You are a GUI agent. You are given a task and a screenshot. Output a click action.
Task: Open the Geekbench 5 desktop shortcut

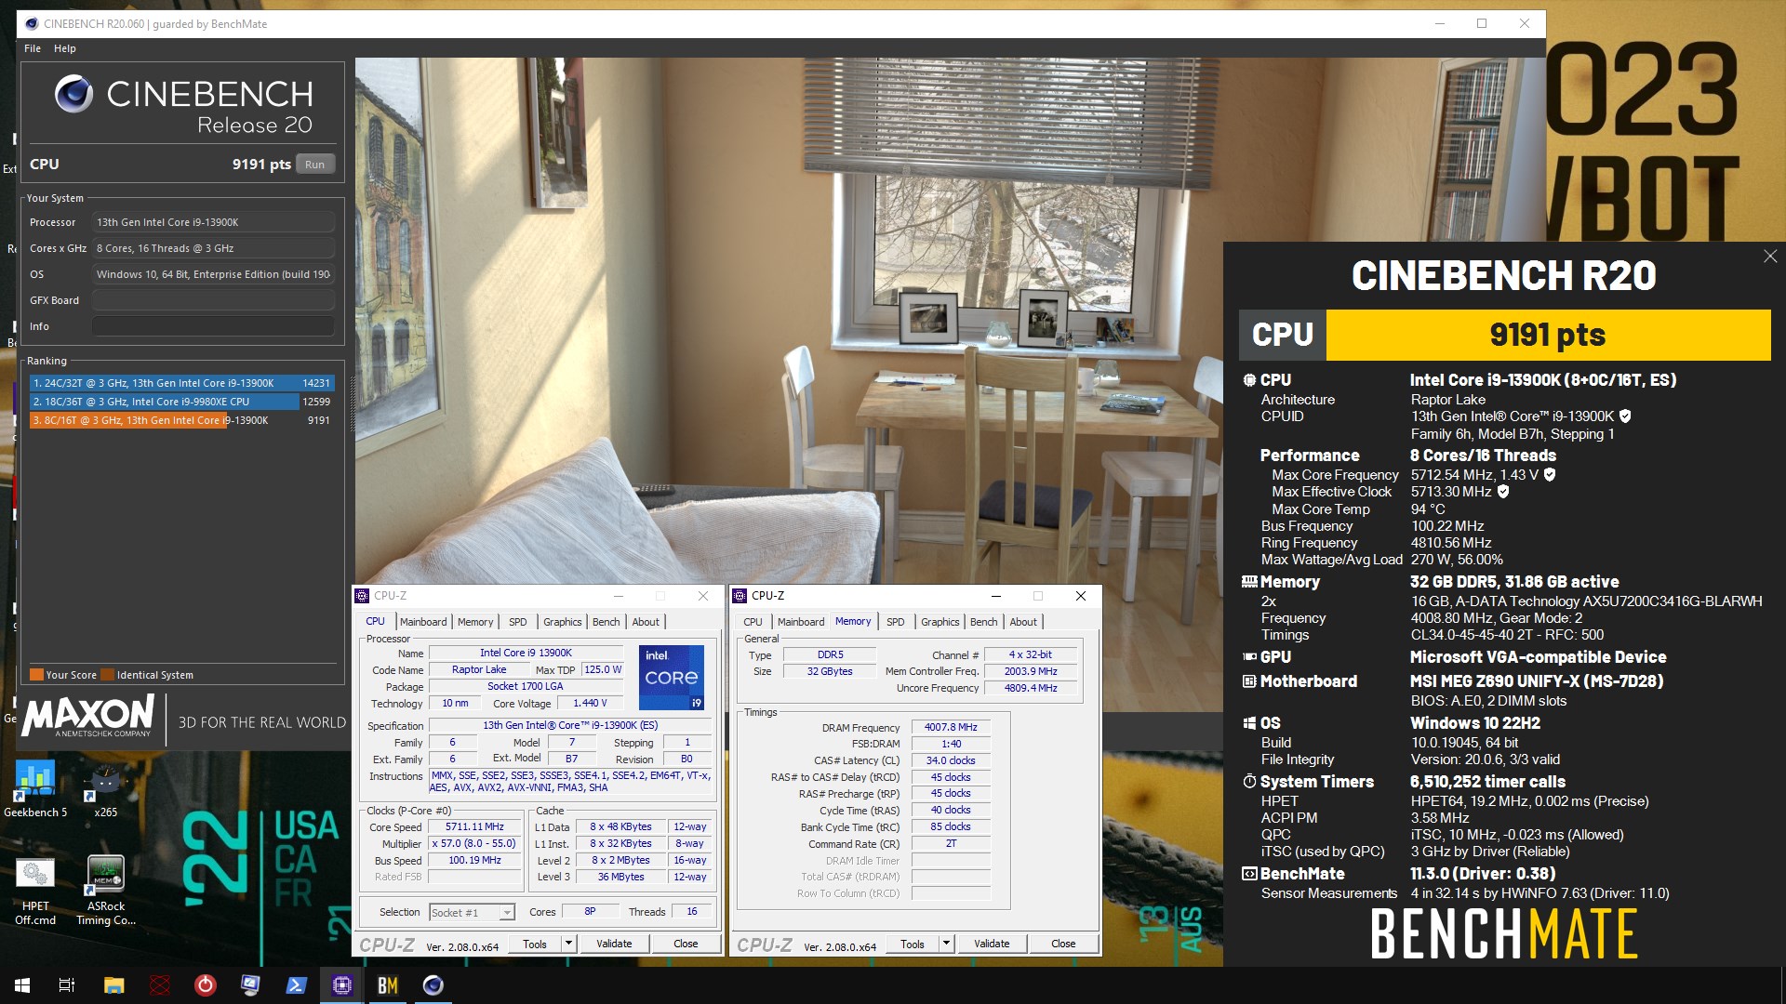pyautogui.click(x=35, y=788)
